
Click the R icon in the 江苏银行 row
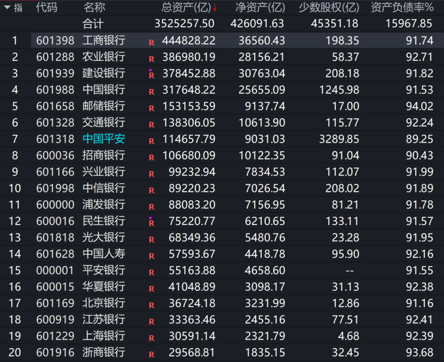(152, 322)
